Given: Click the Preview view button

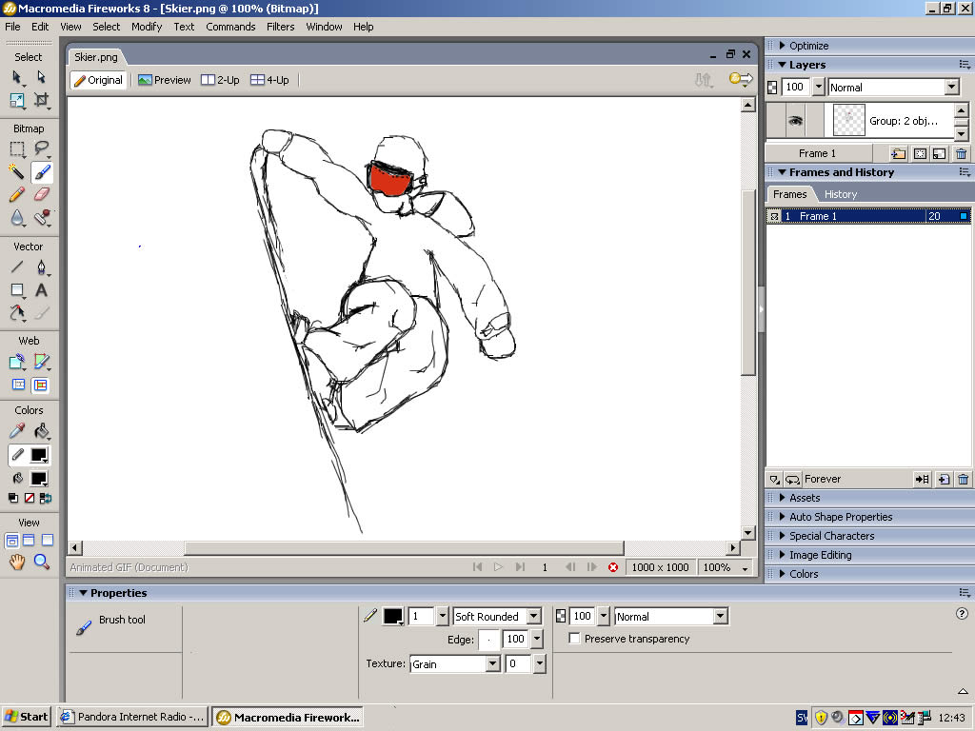Looking at the screenshot, I should click(x=164, y=80).
